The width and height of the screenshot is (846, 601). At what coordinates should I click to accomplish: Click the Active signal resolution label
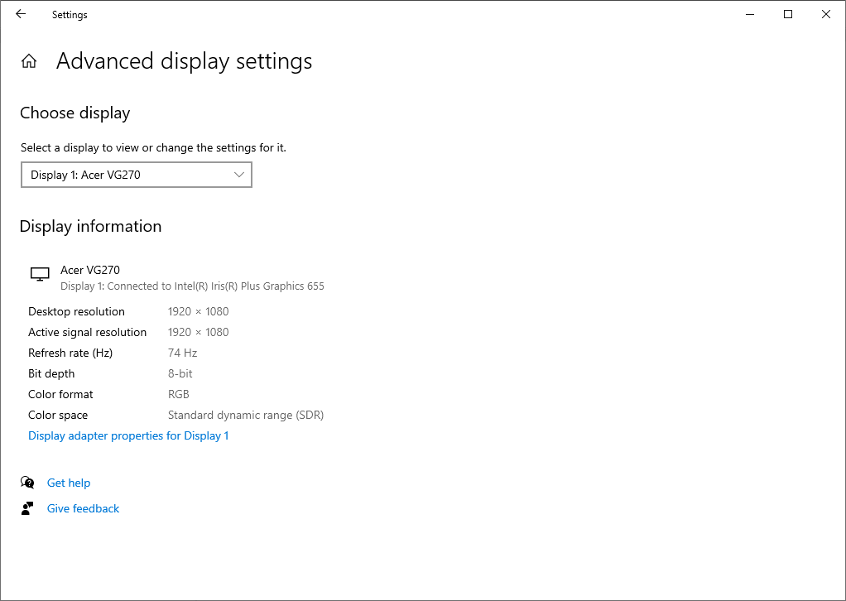[88, 332]
